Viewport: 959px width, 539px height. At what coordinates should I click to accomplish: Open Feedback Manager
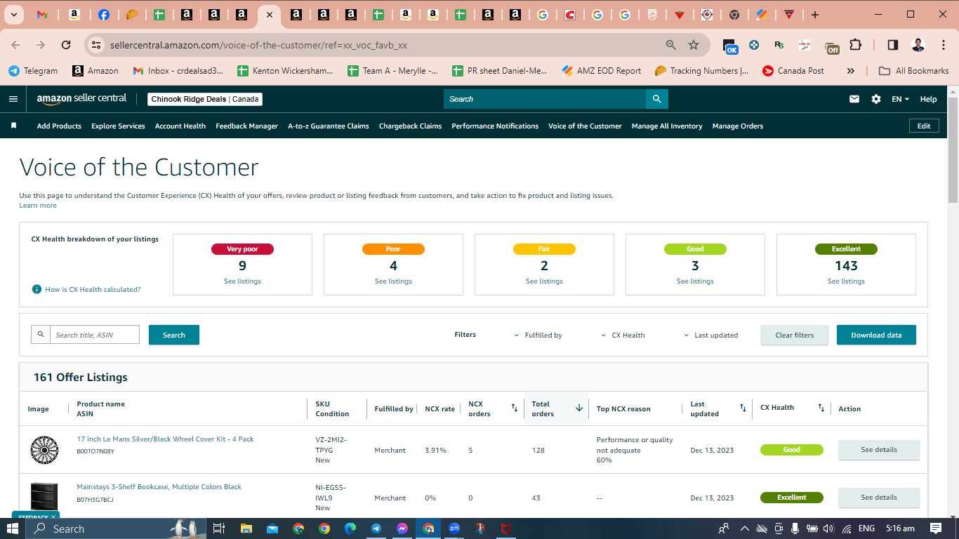(x=246, y=126)
